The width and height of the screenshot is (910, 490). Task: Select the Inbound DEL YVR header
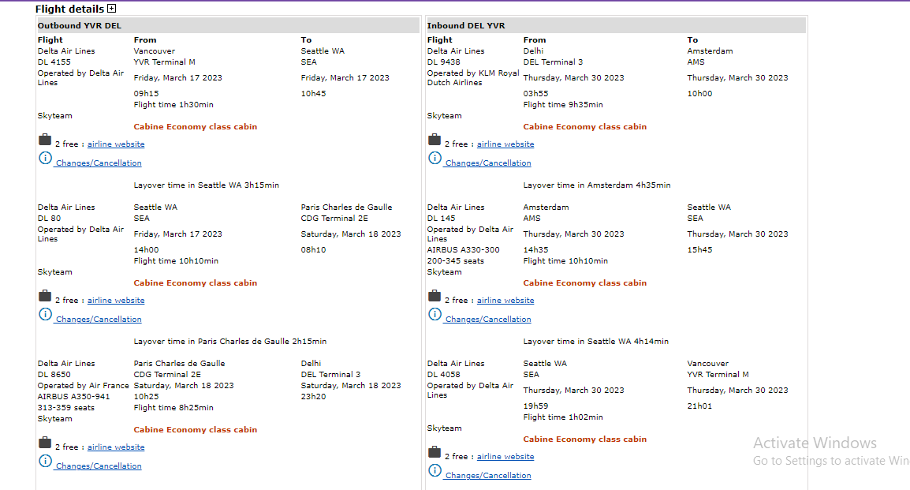[466, 26]
